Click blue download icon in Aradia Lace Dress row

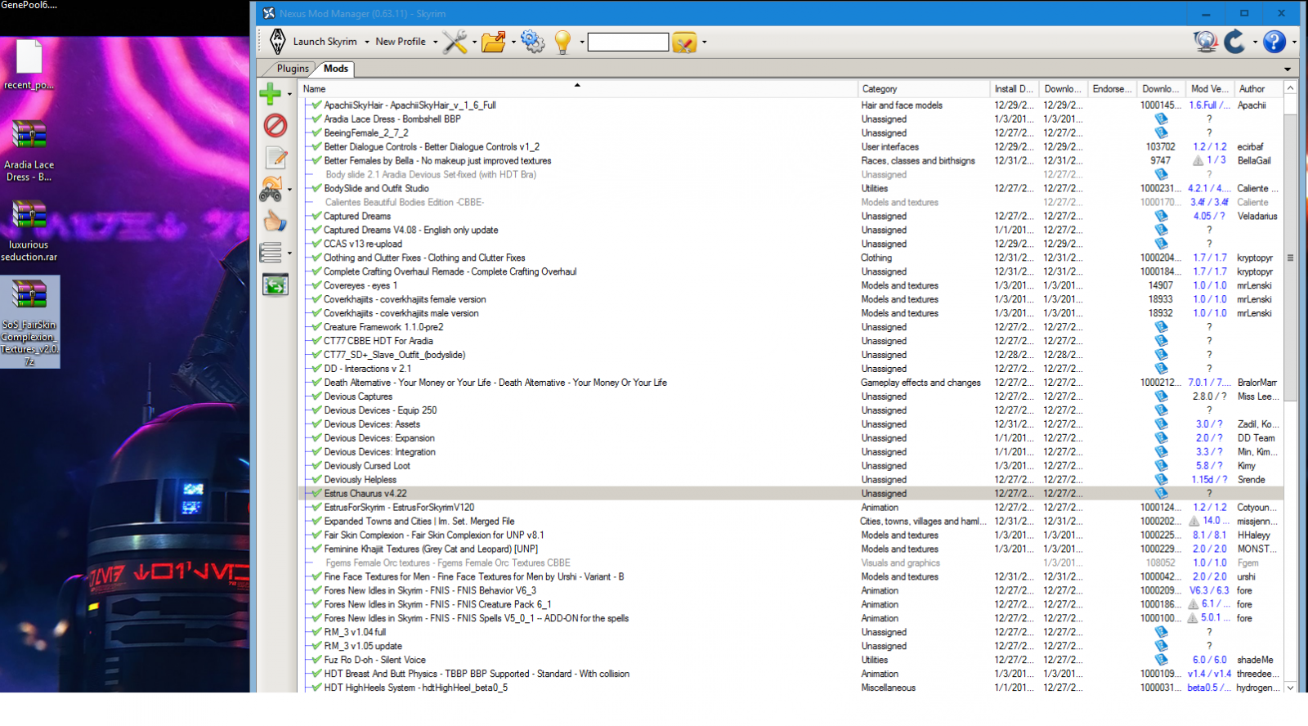(1161, 119)
